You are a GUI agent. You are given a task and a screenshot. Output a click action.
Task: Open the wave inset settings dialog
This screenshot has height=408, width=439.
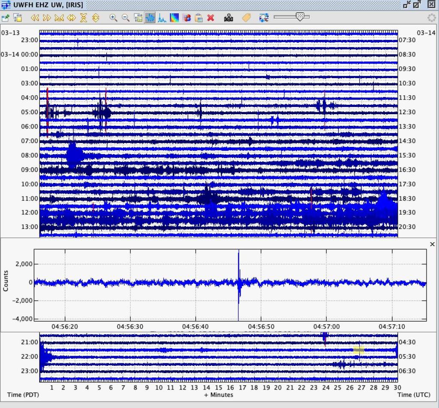click(x=138, y=18)
